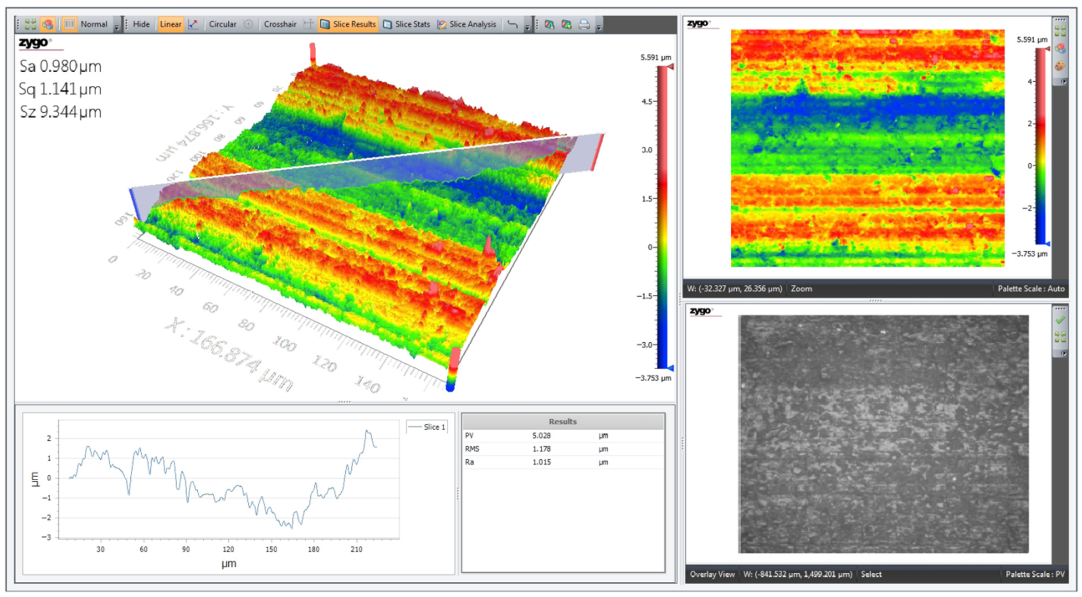Click the linear slice endpoint icon after Linear
This screenshot has width=1082, height=597.
(193, 24)
